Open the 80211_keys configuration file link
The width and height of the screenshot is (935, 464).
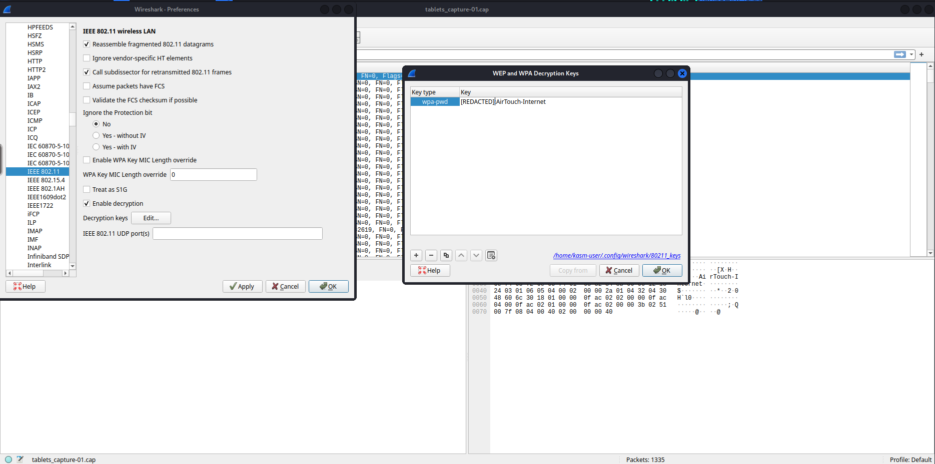click(616, 255)
